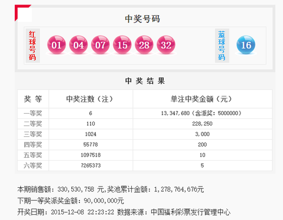Click the 13,347,680 first prize amount

(x=175, y=113)
